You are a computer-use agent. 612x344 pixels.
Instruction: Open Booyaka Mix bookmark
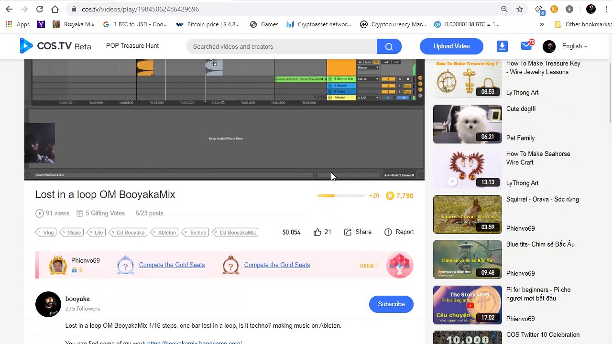tap(73, 24)
